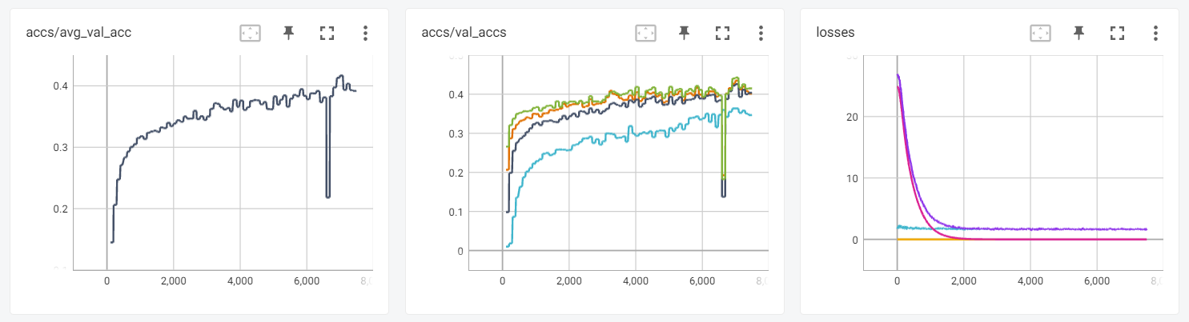This screenshot has width=1189, height=322.
Task: Toggle full size view for accs/val_accs chart
Action: 722,33
